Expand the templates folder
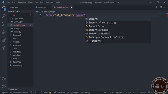The height and width of the screenshot is (94, 168). (x=20, y=55)
